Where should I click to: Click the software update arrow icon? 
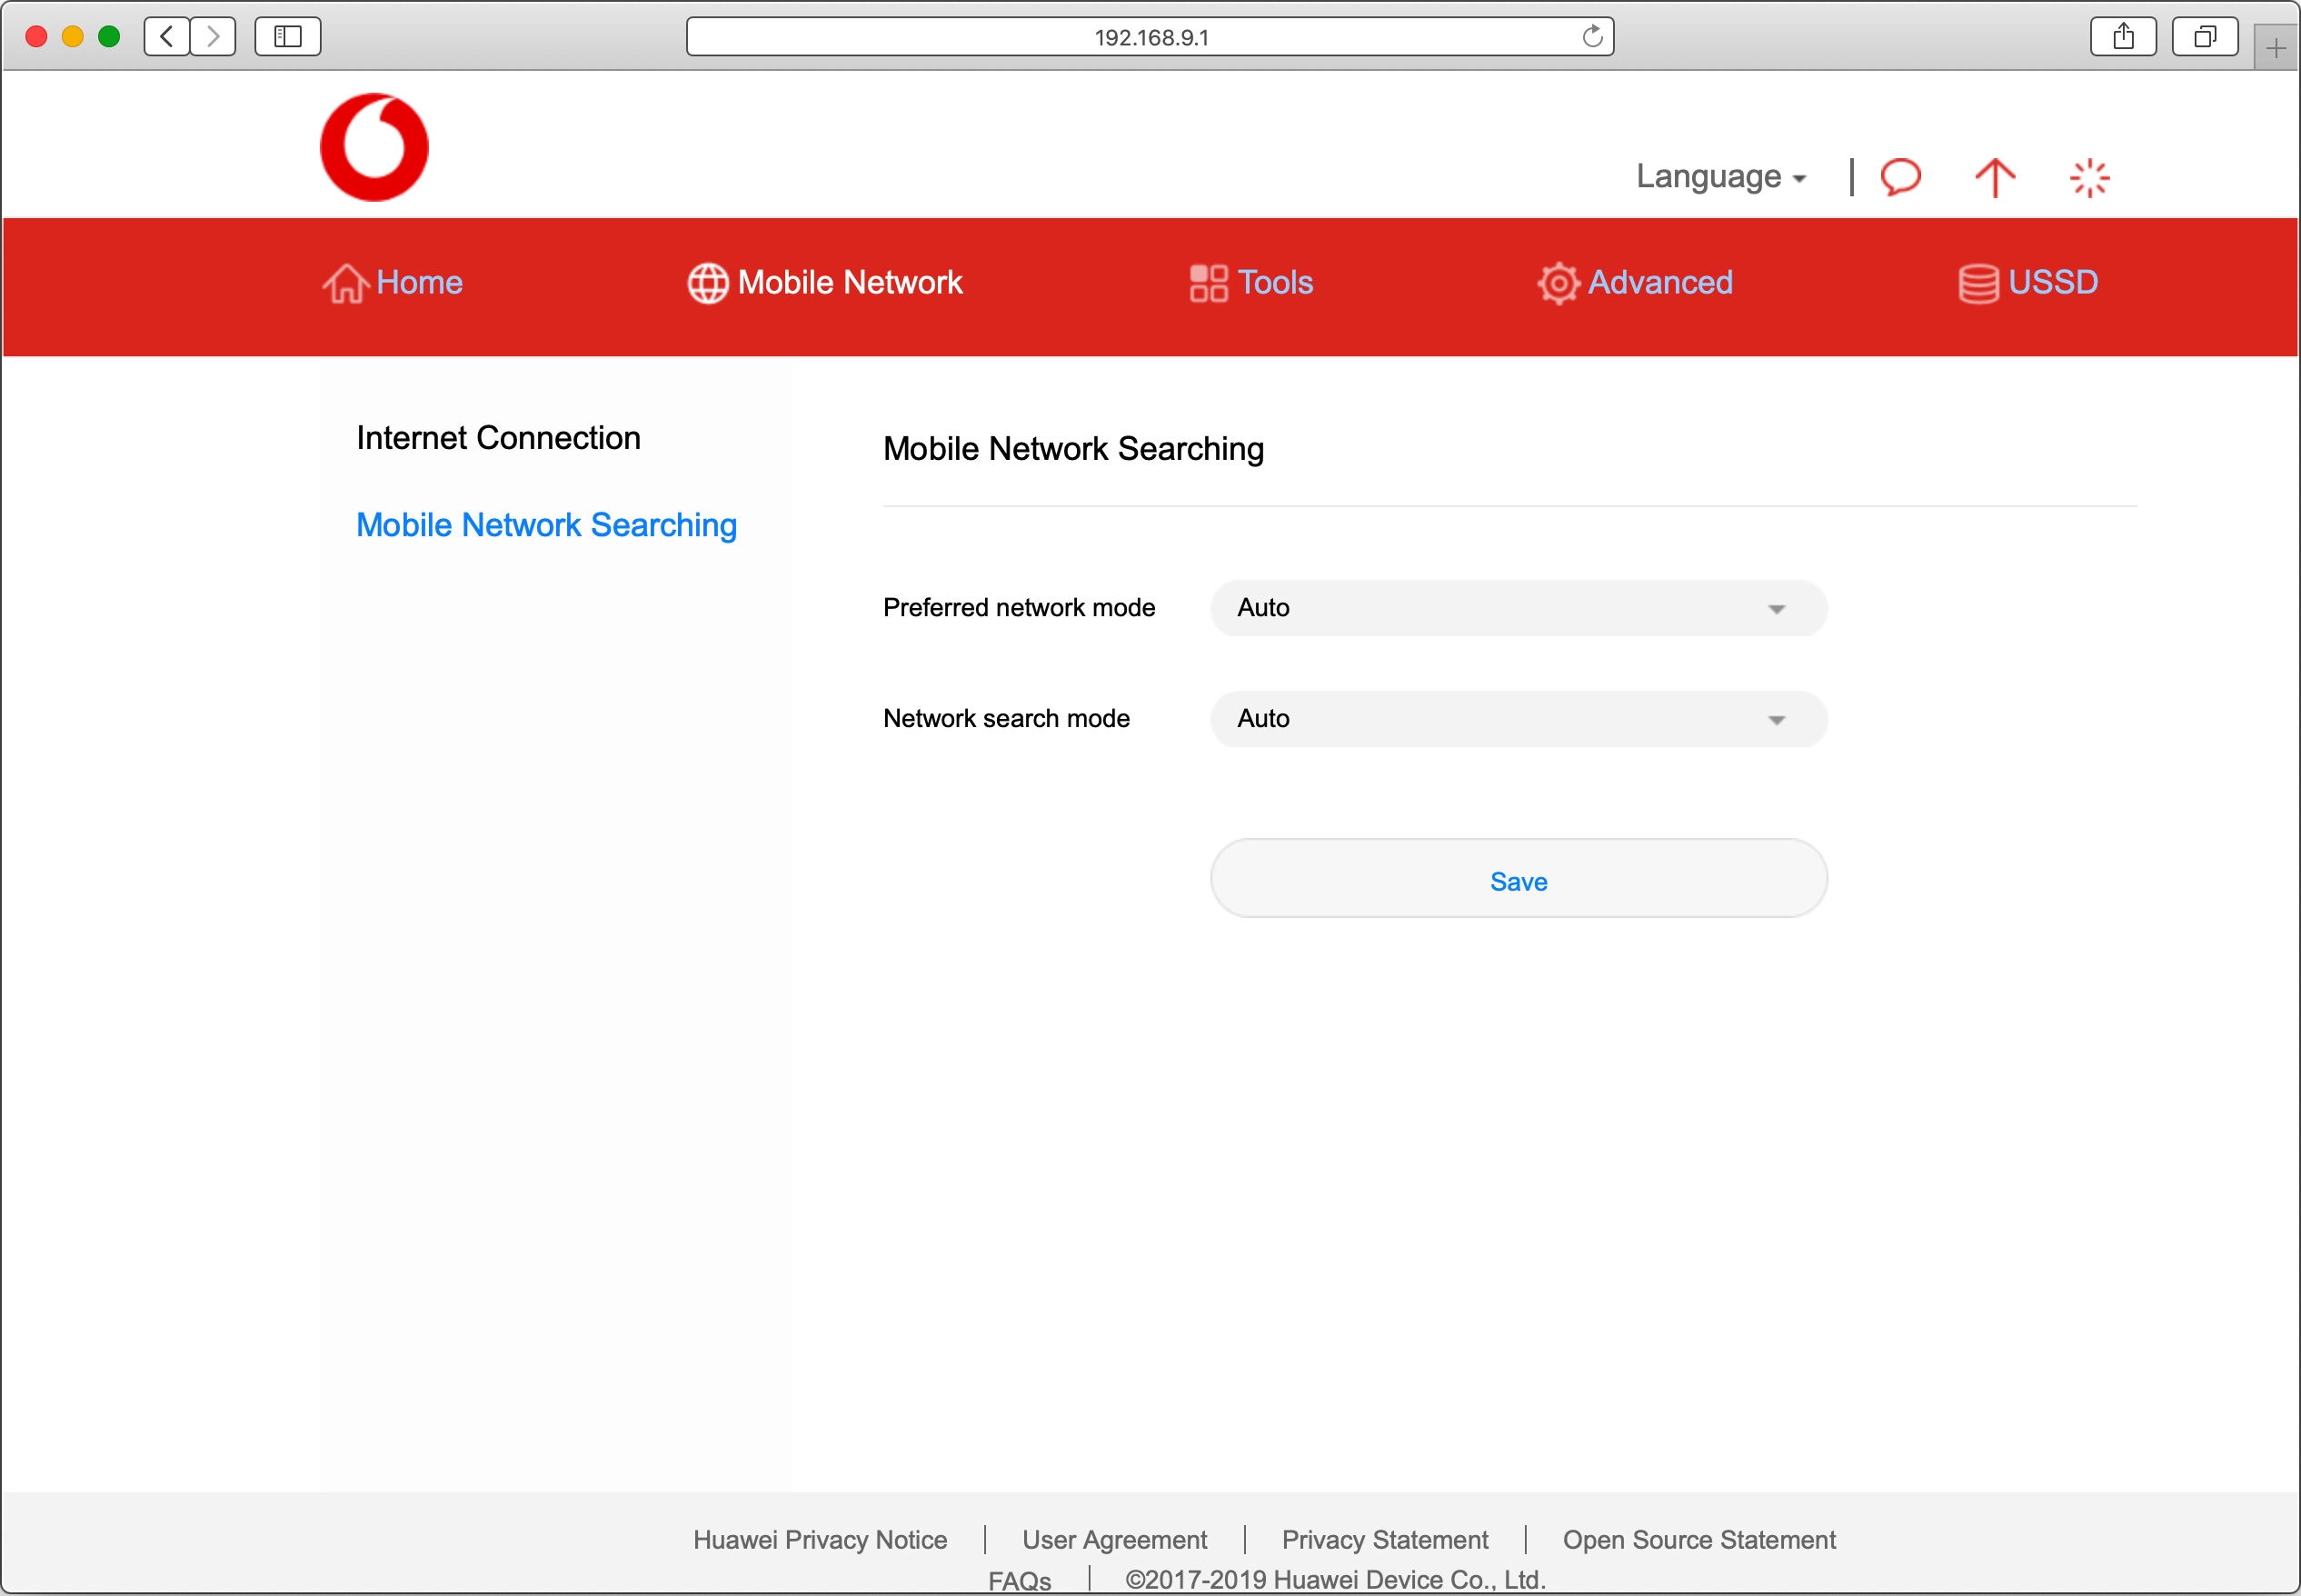click(1993, 177)
